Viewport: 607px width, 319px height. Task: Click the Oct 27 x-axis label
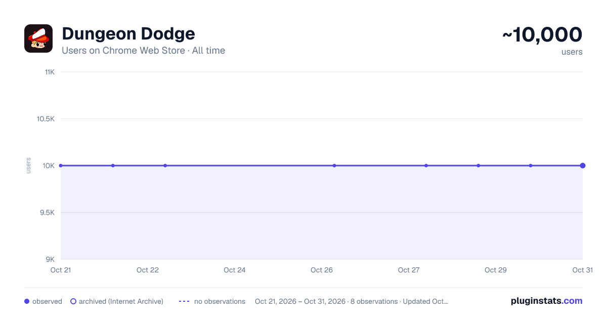click(x=409, y=270)
